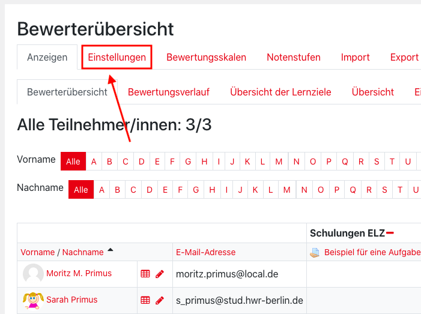Click edit pencil icon for Sarah Primus
This screenshot has height=314, width=421.
coord(159,300)
